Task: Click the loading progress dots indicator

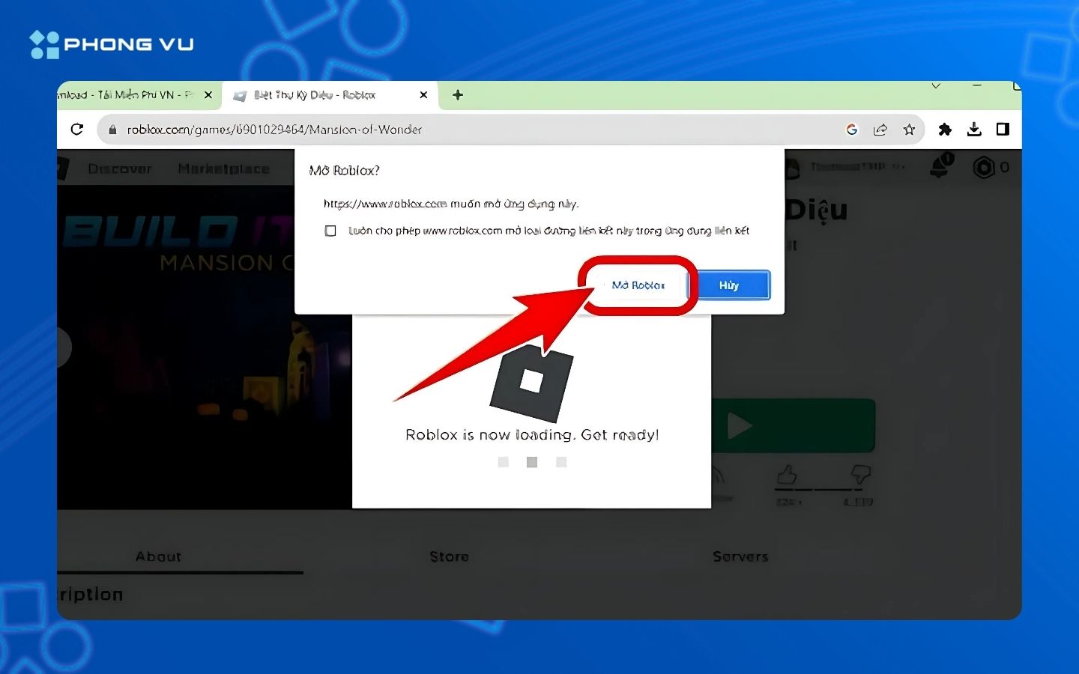Action: tap(531, 462)
